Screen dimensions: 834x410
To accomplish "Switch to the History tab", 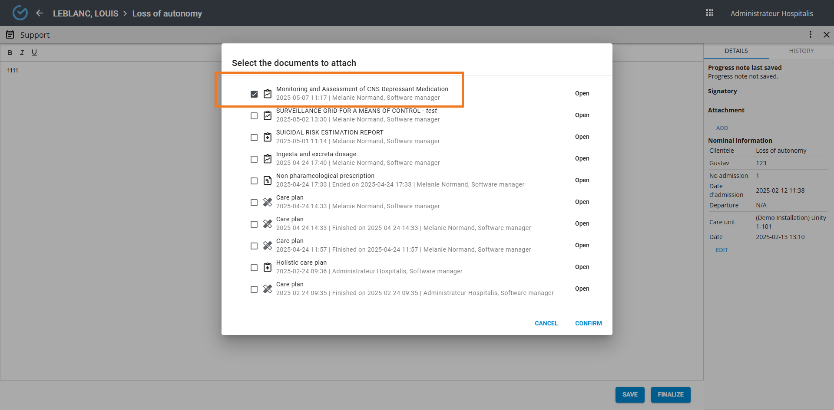I will (801, 51).
